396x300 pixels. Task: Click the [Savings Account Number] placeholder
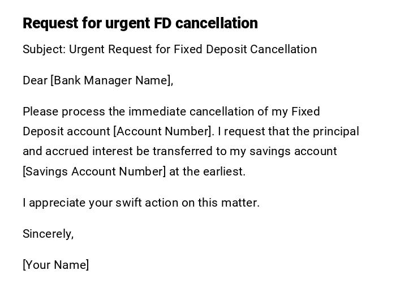(x=94, y=172)
